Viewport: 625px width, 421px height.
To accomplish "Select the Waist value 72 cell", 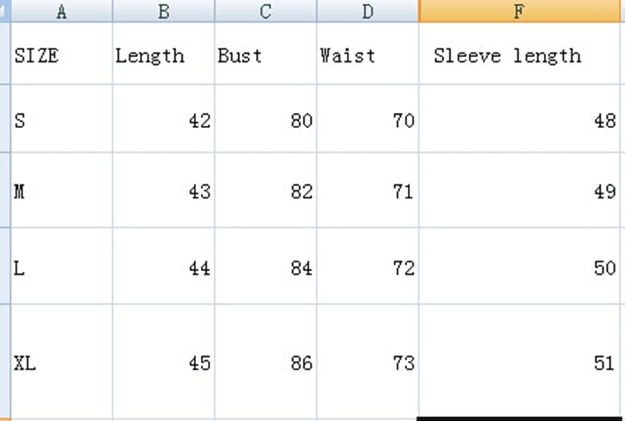I will pos(368,267).
